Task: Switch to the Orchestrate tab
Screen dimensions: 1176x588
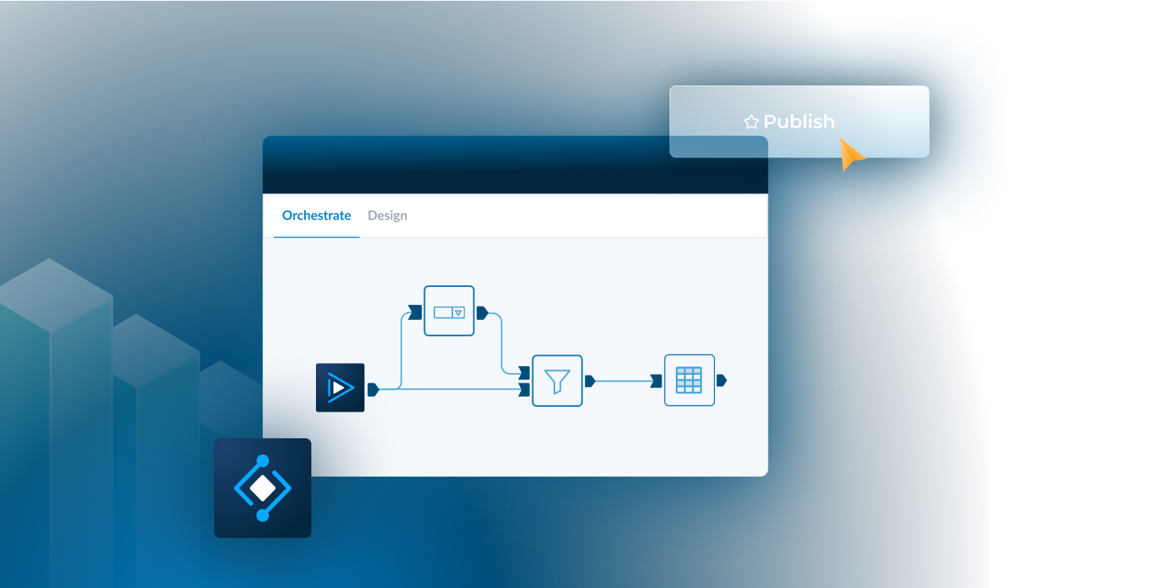Action: point(316,216)
